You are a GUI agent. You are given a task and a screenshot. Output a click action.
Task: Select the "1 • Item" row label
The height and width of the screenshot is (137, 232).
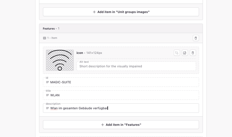tap(52, 38)
